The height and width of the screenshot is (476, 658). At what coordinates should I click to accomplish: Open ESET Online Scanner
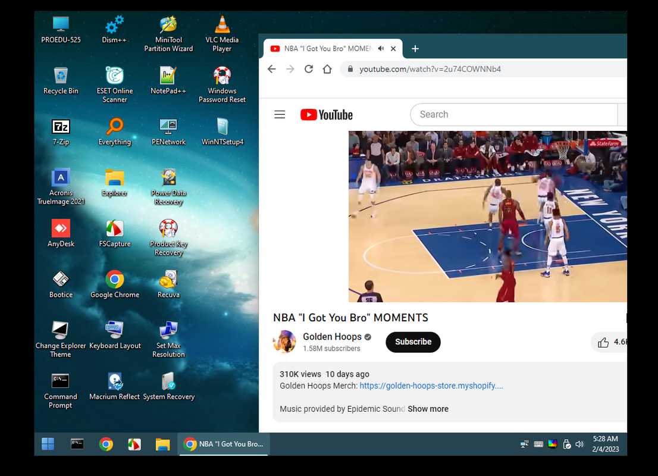click(115, 84)
